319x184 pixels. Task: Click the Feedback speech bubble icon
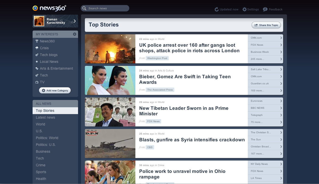265,9
